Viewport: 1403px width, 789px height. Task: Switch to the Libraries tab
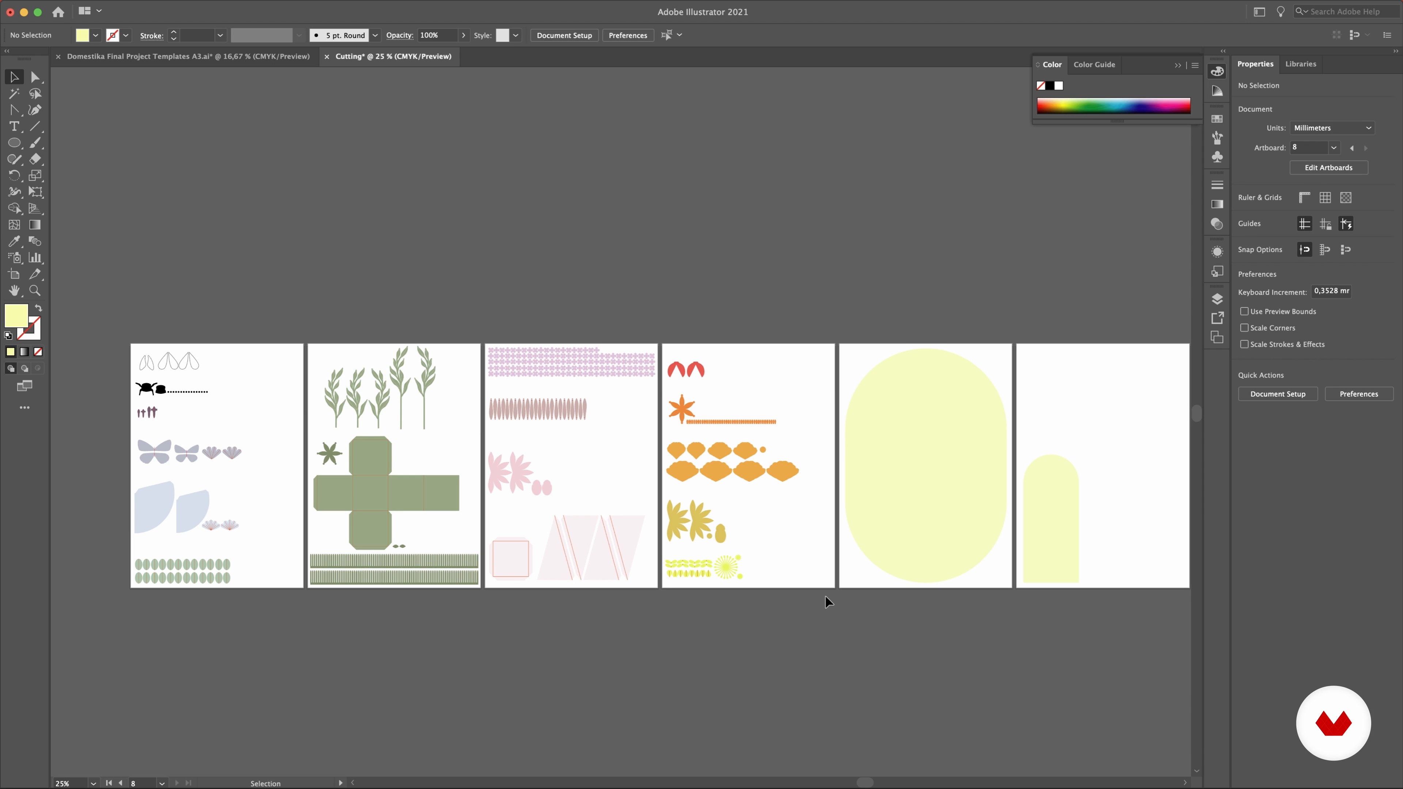[1301, 64]
